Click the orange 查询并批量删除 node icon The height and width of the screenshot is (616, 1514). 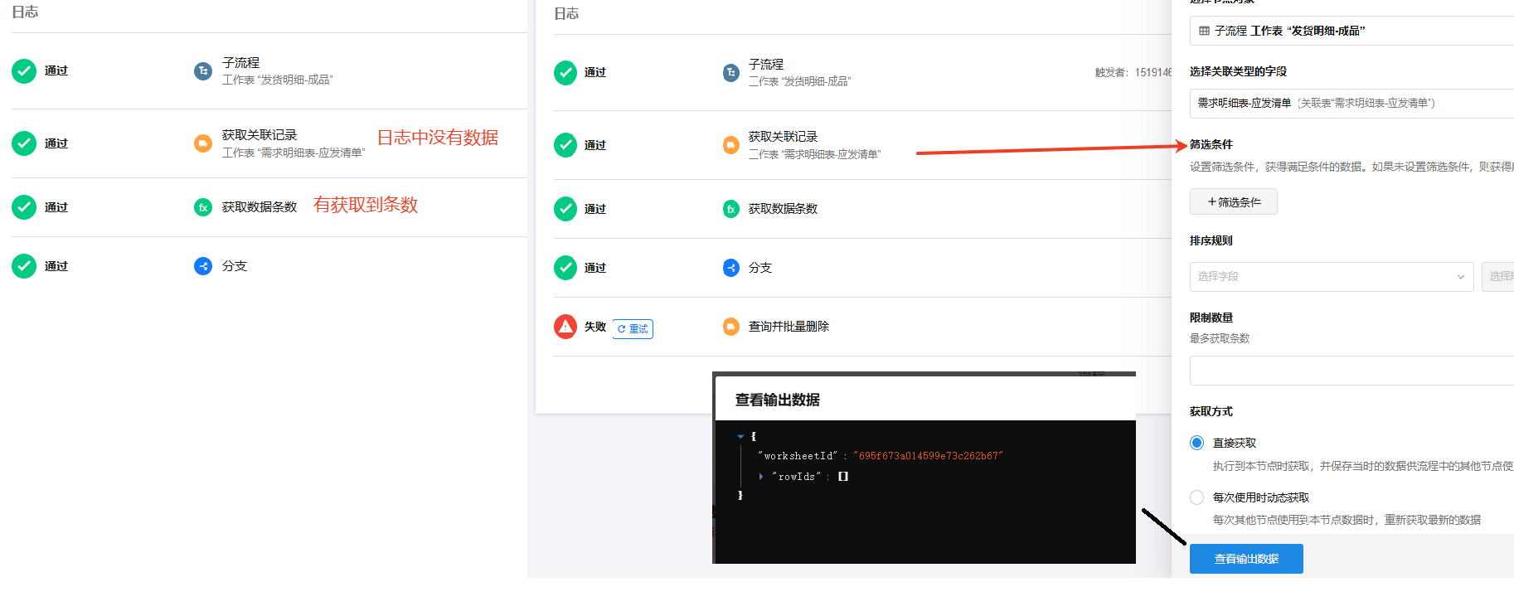coord(731,327)
